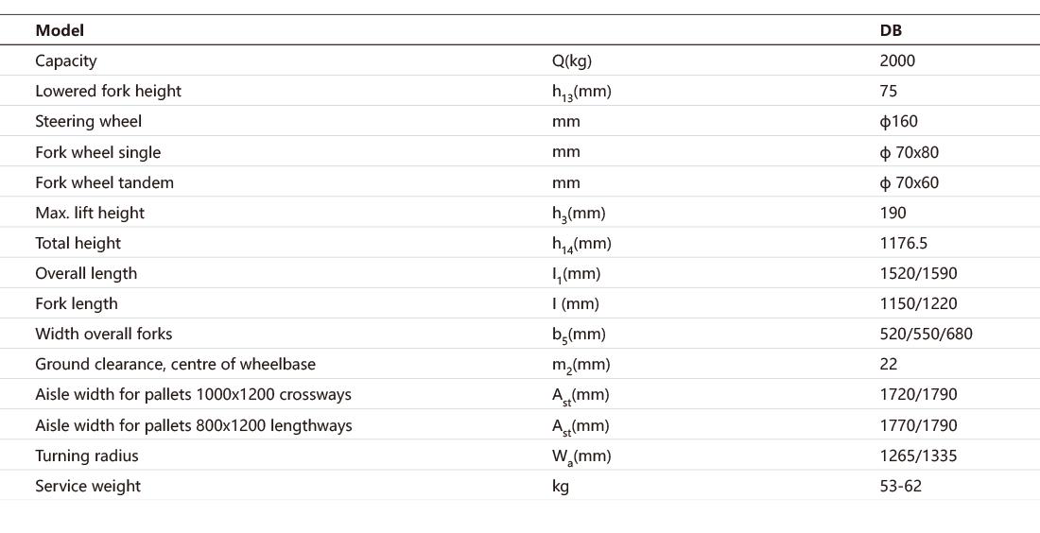Select the aisle width crossways label

(193, 394)
